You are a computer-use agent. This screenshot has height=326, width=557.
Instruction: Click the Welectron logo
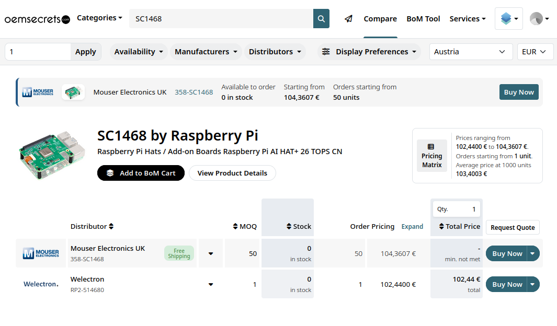41,284
